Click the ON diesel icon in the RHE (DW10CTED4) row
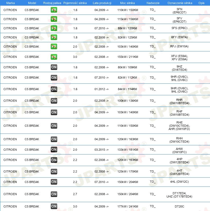The width and height of the screenshot is (210, 211). coord(54,126)
